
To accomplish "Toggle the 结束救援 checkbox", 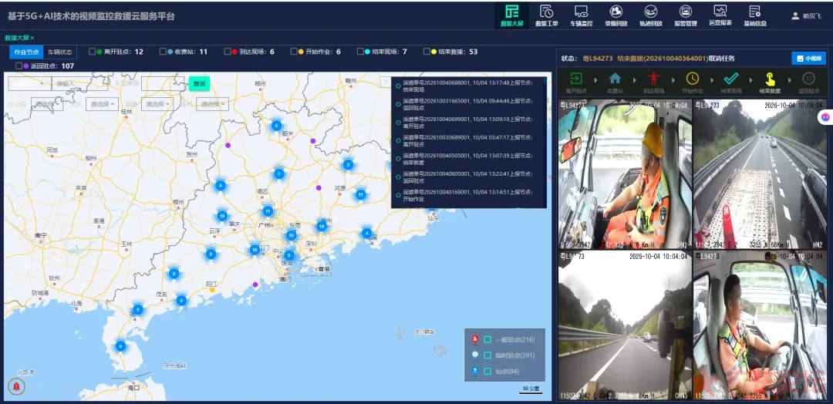I will point(427,52).
